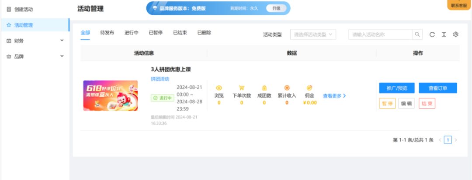Click the search magnifier icon

click(x=418, y=34)
